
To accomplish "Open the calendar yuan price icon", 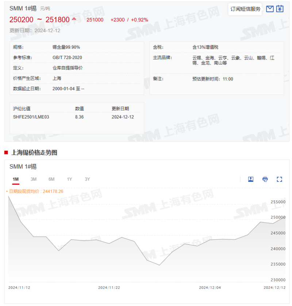I will (x=280, y=9).
